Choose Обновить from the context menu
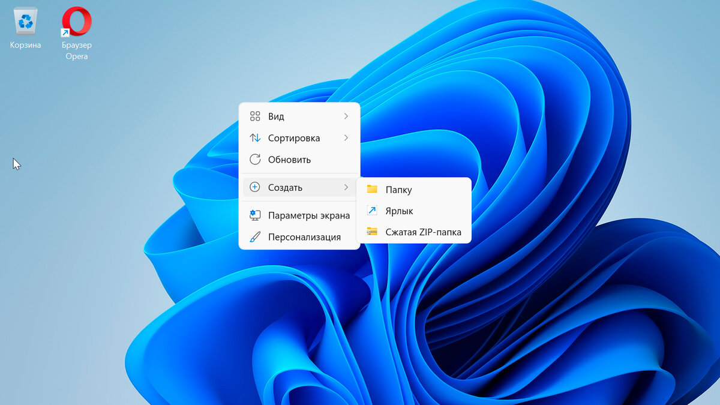Viewport: 720px width, 405px height. tap(299, 160)
